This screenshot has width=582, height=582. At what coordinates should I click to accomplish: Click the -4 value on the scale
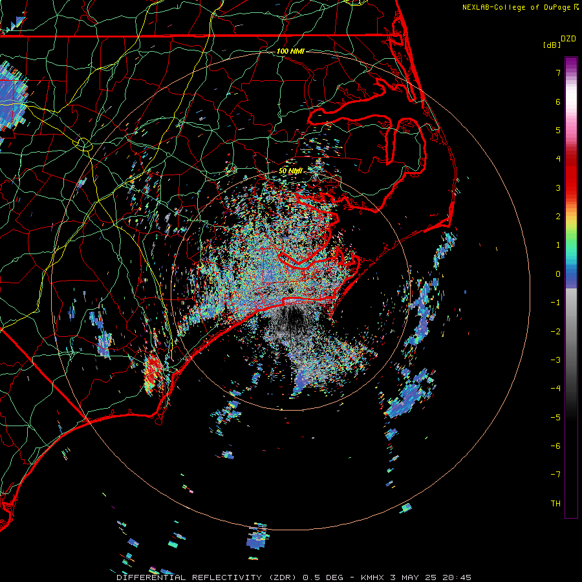coord(555,389)
